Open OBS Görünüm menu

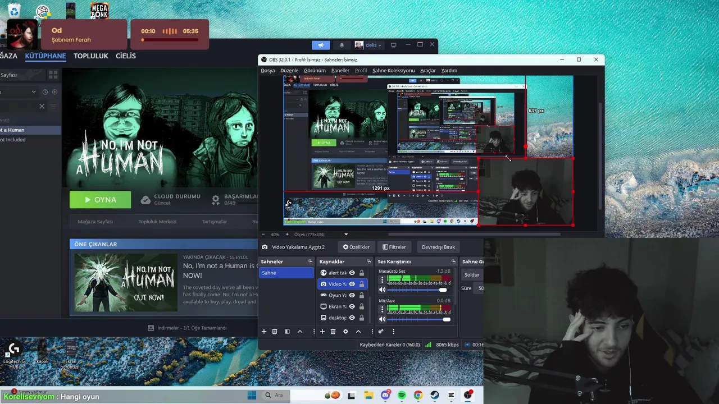(315, 71)
